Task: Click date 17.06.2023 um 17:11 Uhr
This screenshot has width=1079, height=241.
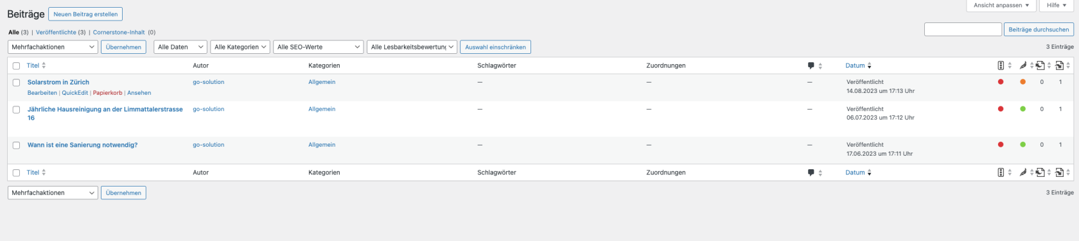Action: 879,154
